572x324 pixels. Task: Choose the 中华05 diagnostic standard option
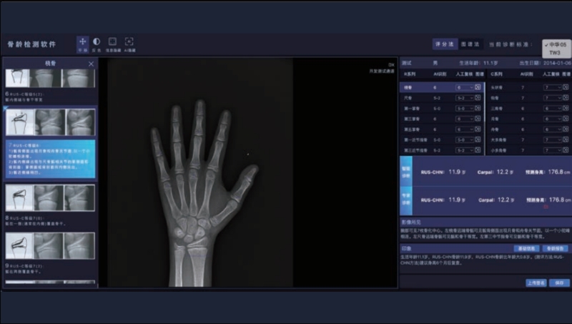coord(556,45)
